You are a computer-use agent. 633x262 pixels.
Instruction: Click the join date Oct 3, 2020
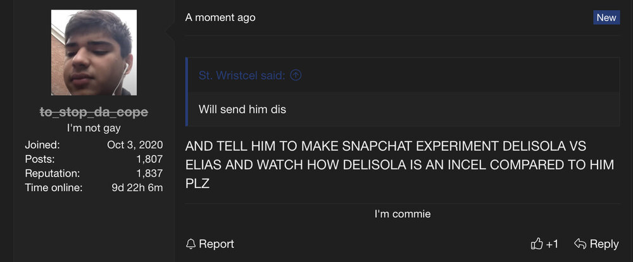point(135,145)
